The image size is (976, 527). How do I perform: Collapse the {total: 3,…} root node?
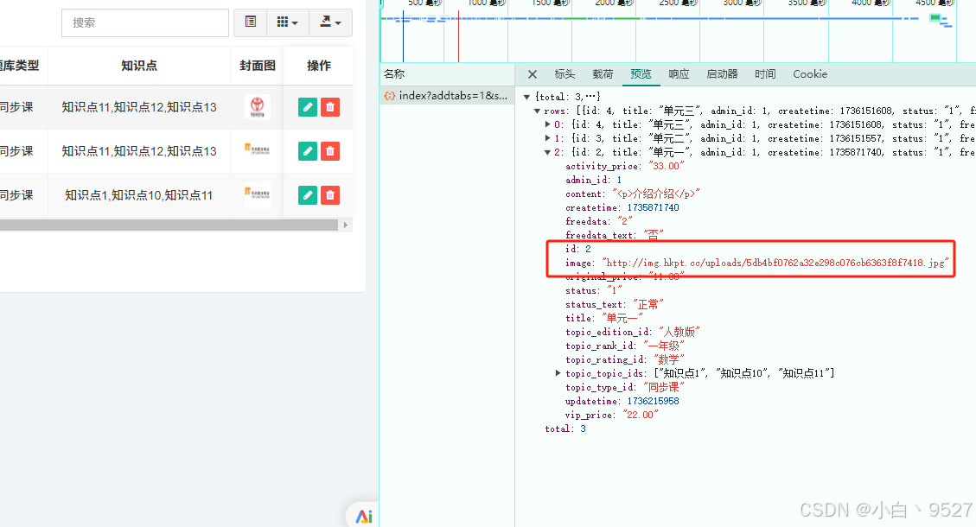tap(527, 97)
